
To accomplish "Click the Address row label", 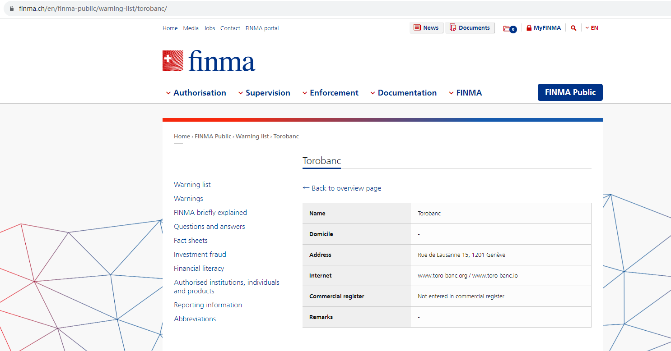I will click(x=320, y=255).
